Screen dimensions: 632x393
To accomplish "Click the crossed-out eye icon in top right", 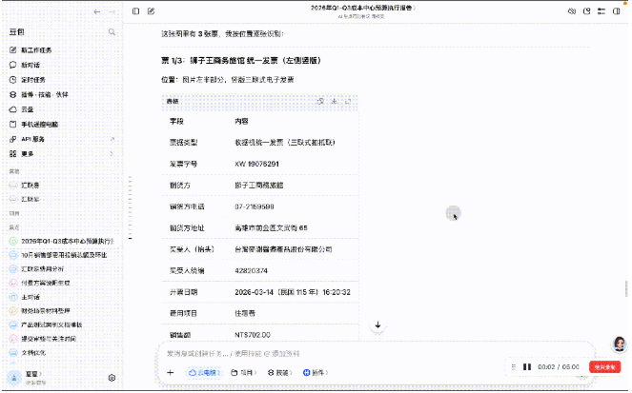I will 572,11.
